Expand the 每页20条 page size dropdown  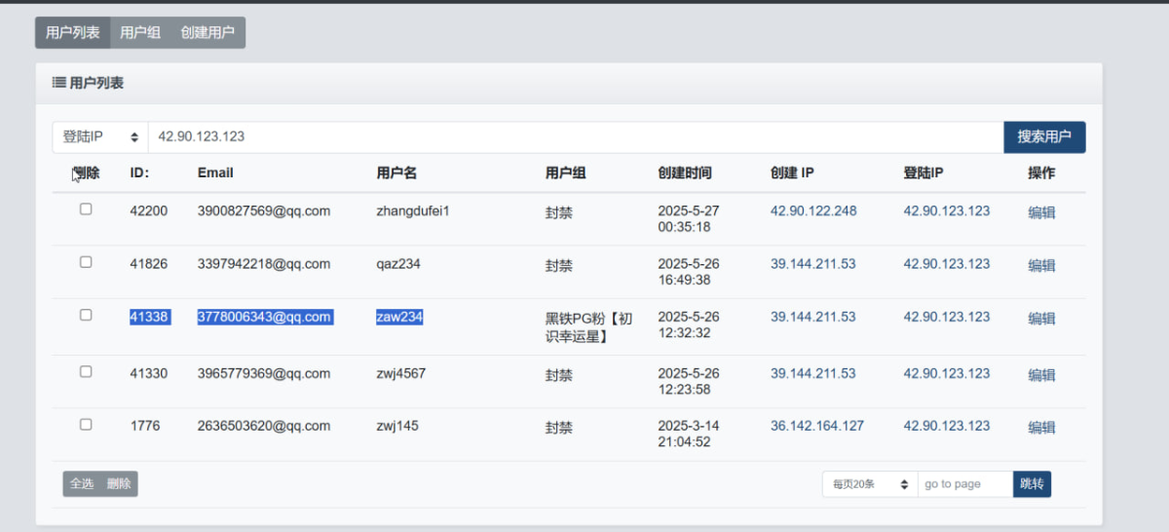(870, 484)
